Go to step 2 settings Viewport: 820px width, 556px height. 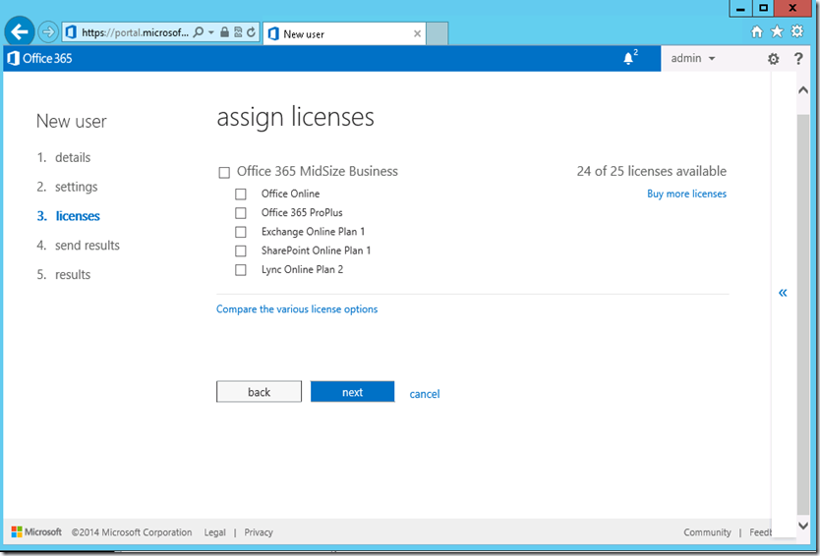[67, 187]
